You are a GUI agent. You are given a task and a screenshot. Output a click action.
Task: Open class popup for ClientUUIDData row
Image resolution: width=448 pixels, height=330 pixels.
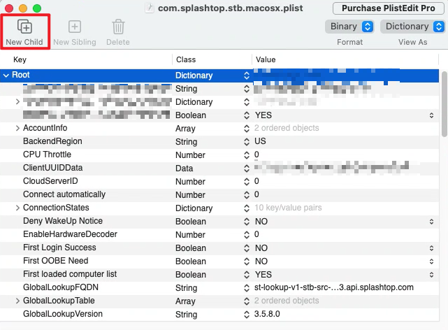(247, 168)
